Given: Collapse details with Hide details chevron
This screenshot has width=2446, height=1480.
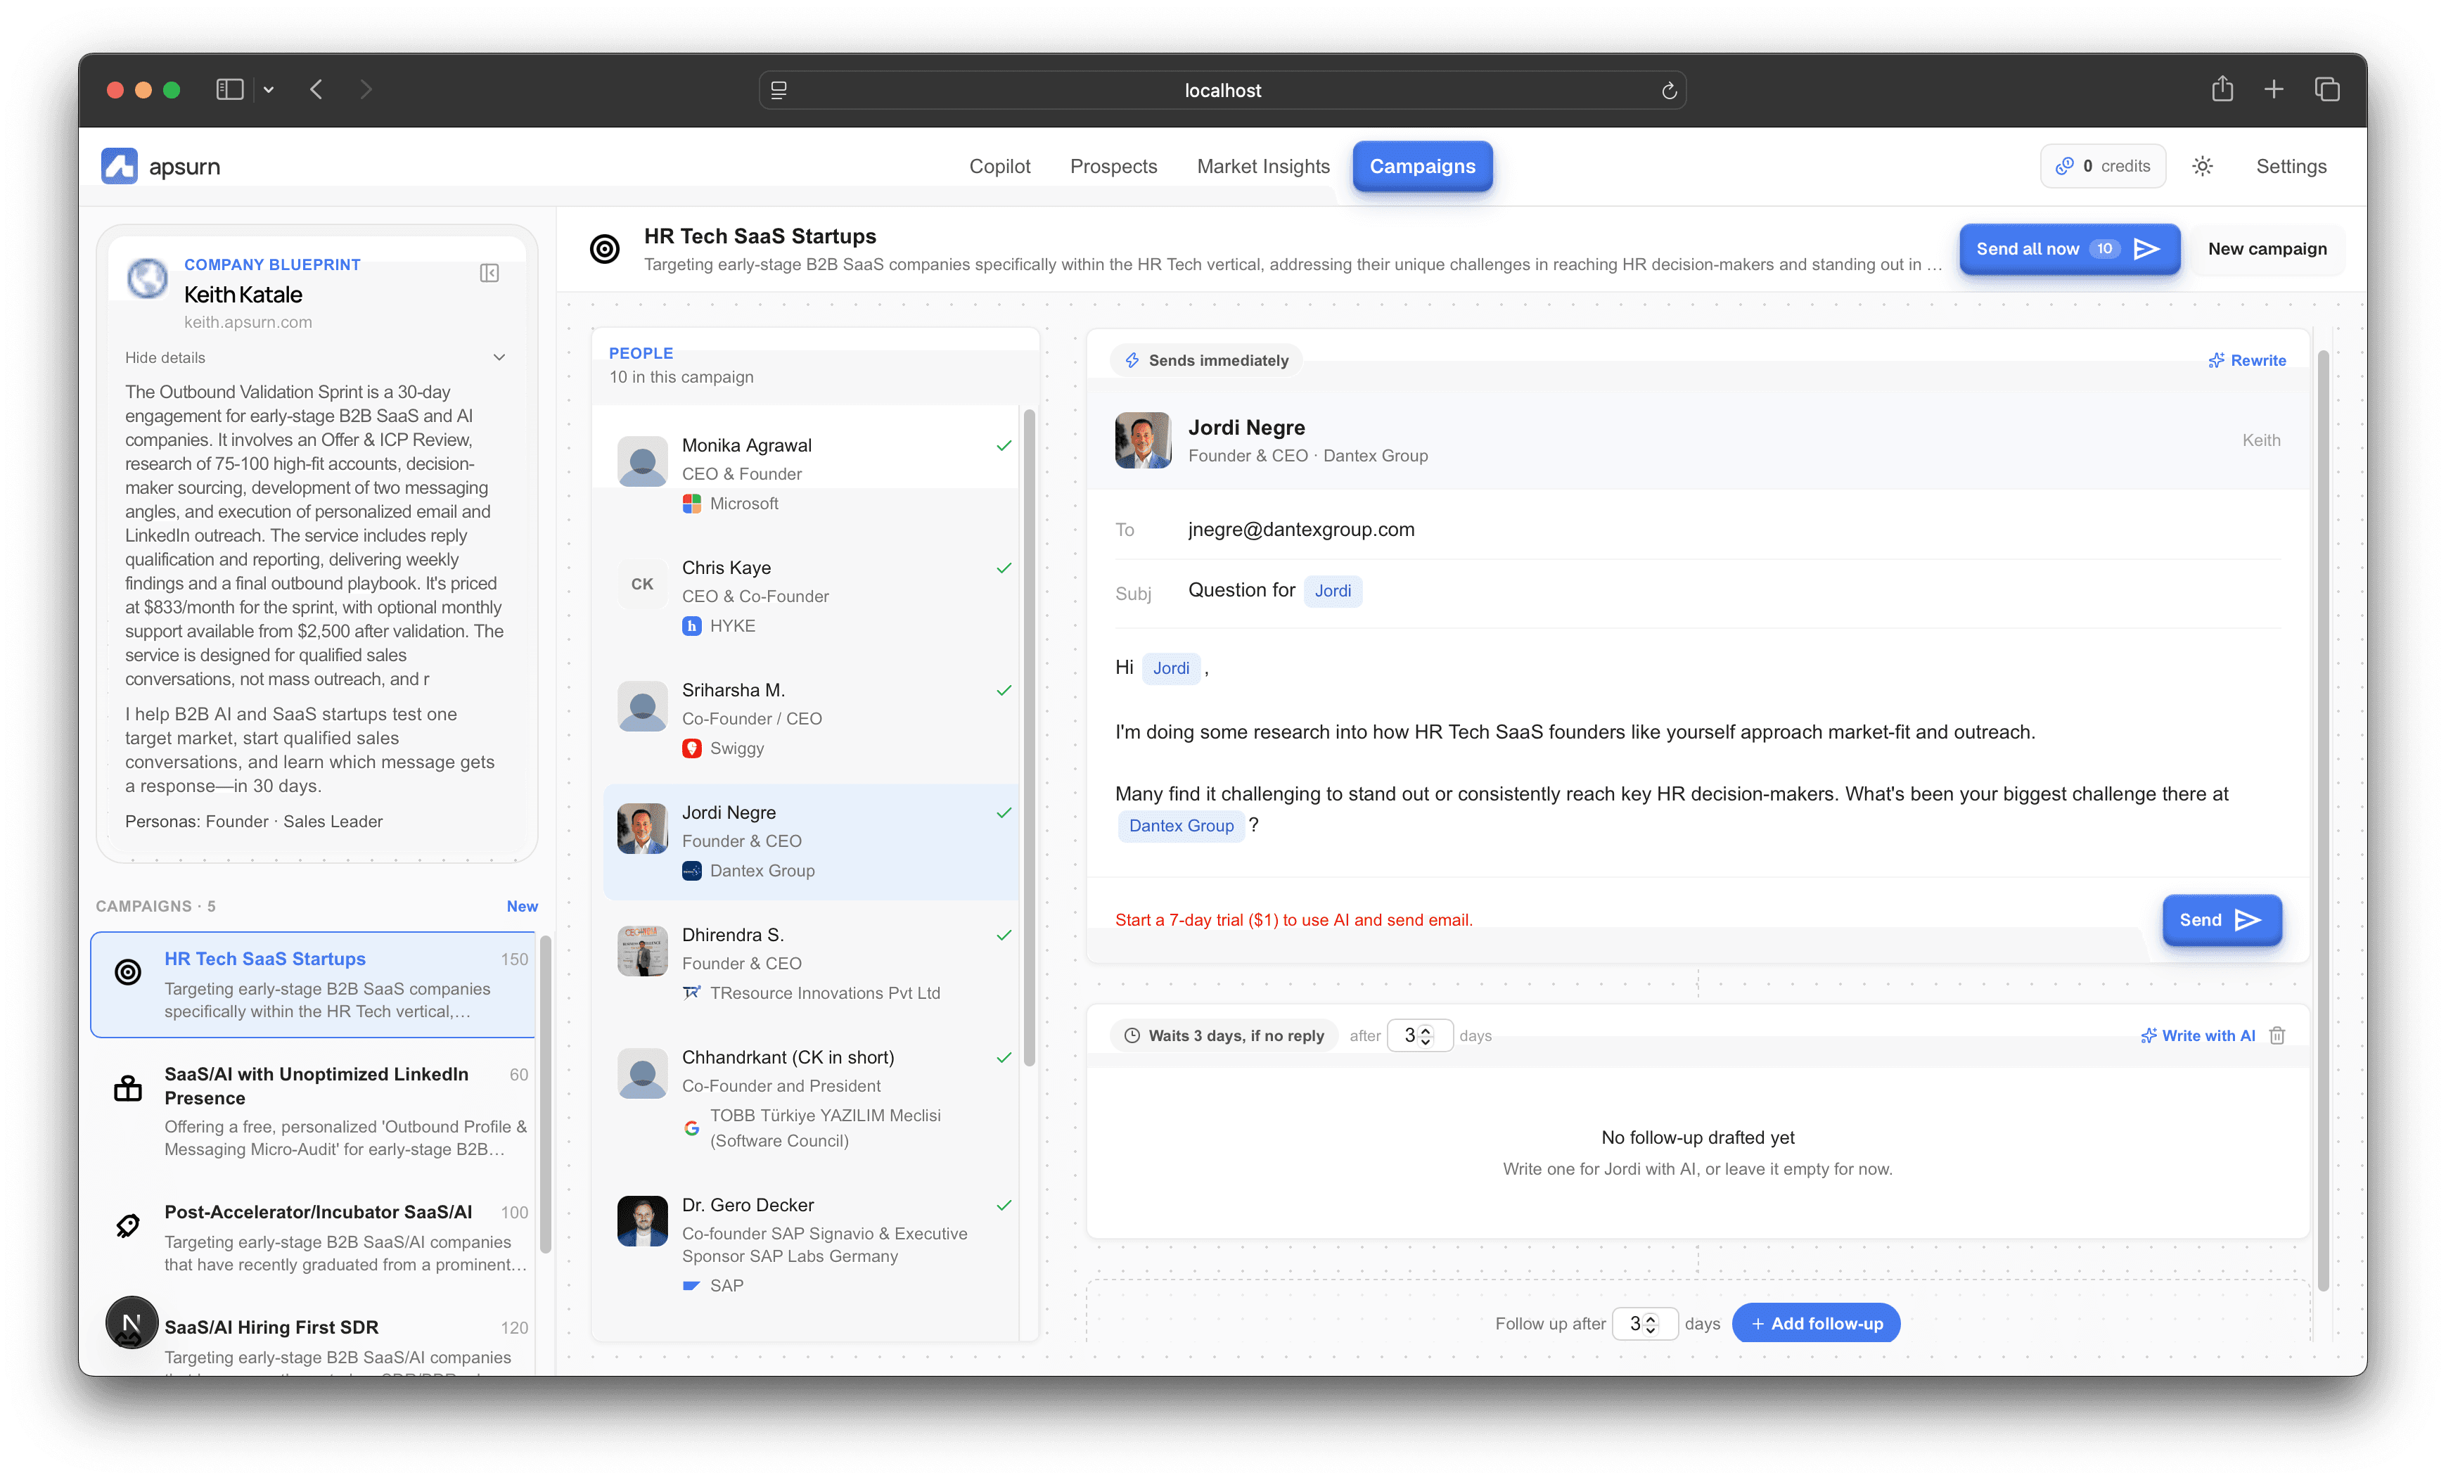Looking at the screenshot, I should pyautogui.click(x=499, y=357).
